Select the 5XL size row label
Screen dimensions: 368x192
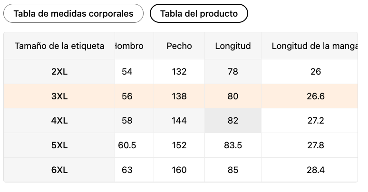59,145
